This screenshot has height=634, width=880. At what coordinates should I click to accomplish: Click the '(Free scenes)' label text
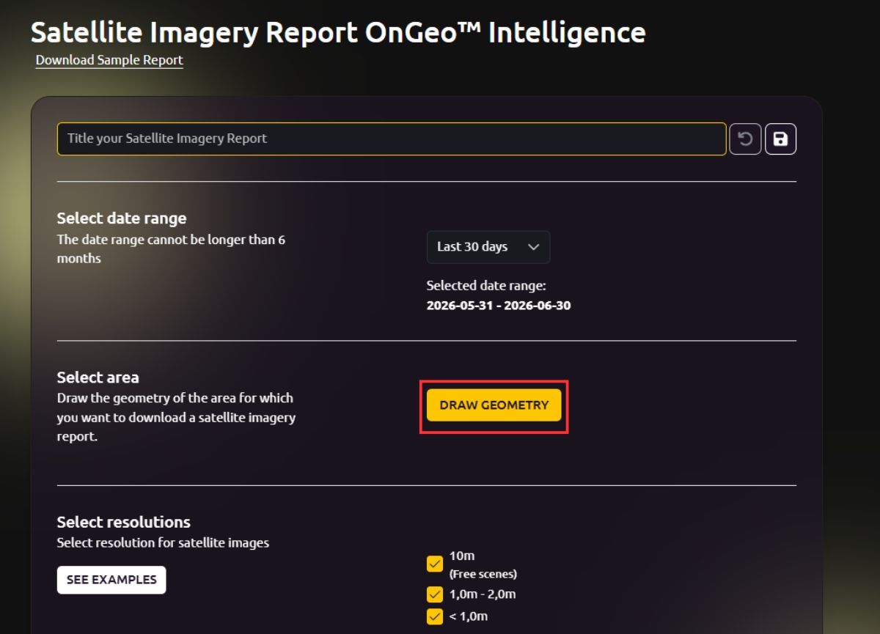483,574
